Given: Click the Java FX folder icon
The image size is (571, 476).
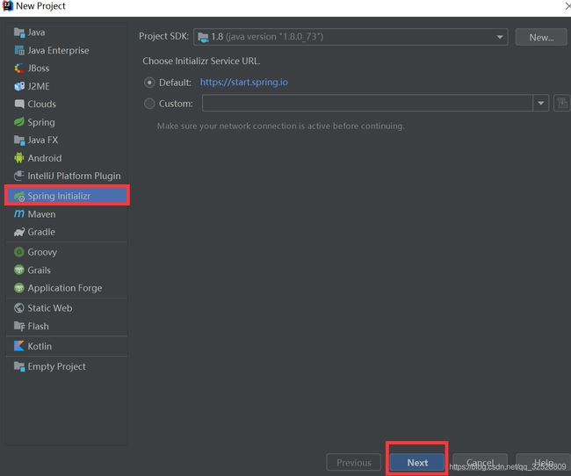Looking at the screenshot, I should pos(19,141).
